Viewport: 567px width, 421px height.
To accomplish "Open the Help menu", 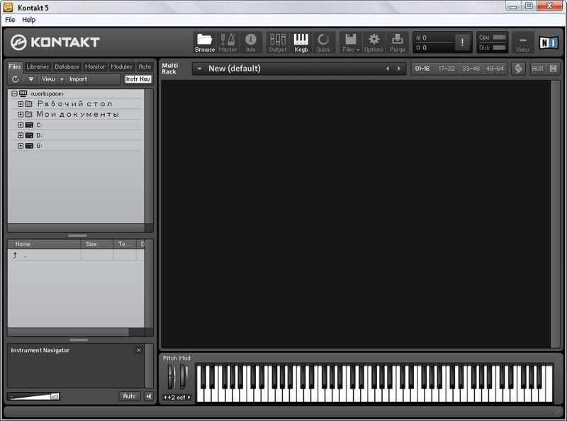I will pyautogui.click(x=28, y=20).
